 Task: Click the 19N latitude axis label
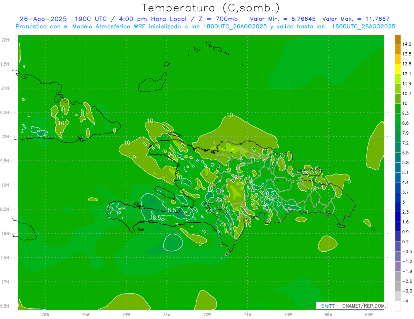(6, 185)
